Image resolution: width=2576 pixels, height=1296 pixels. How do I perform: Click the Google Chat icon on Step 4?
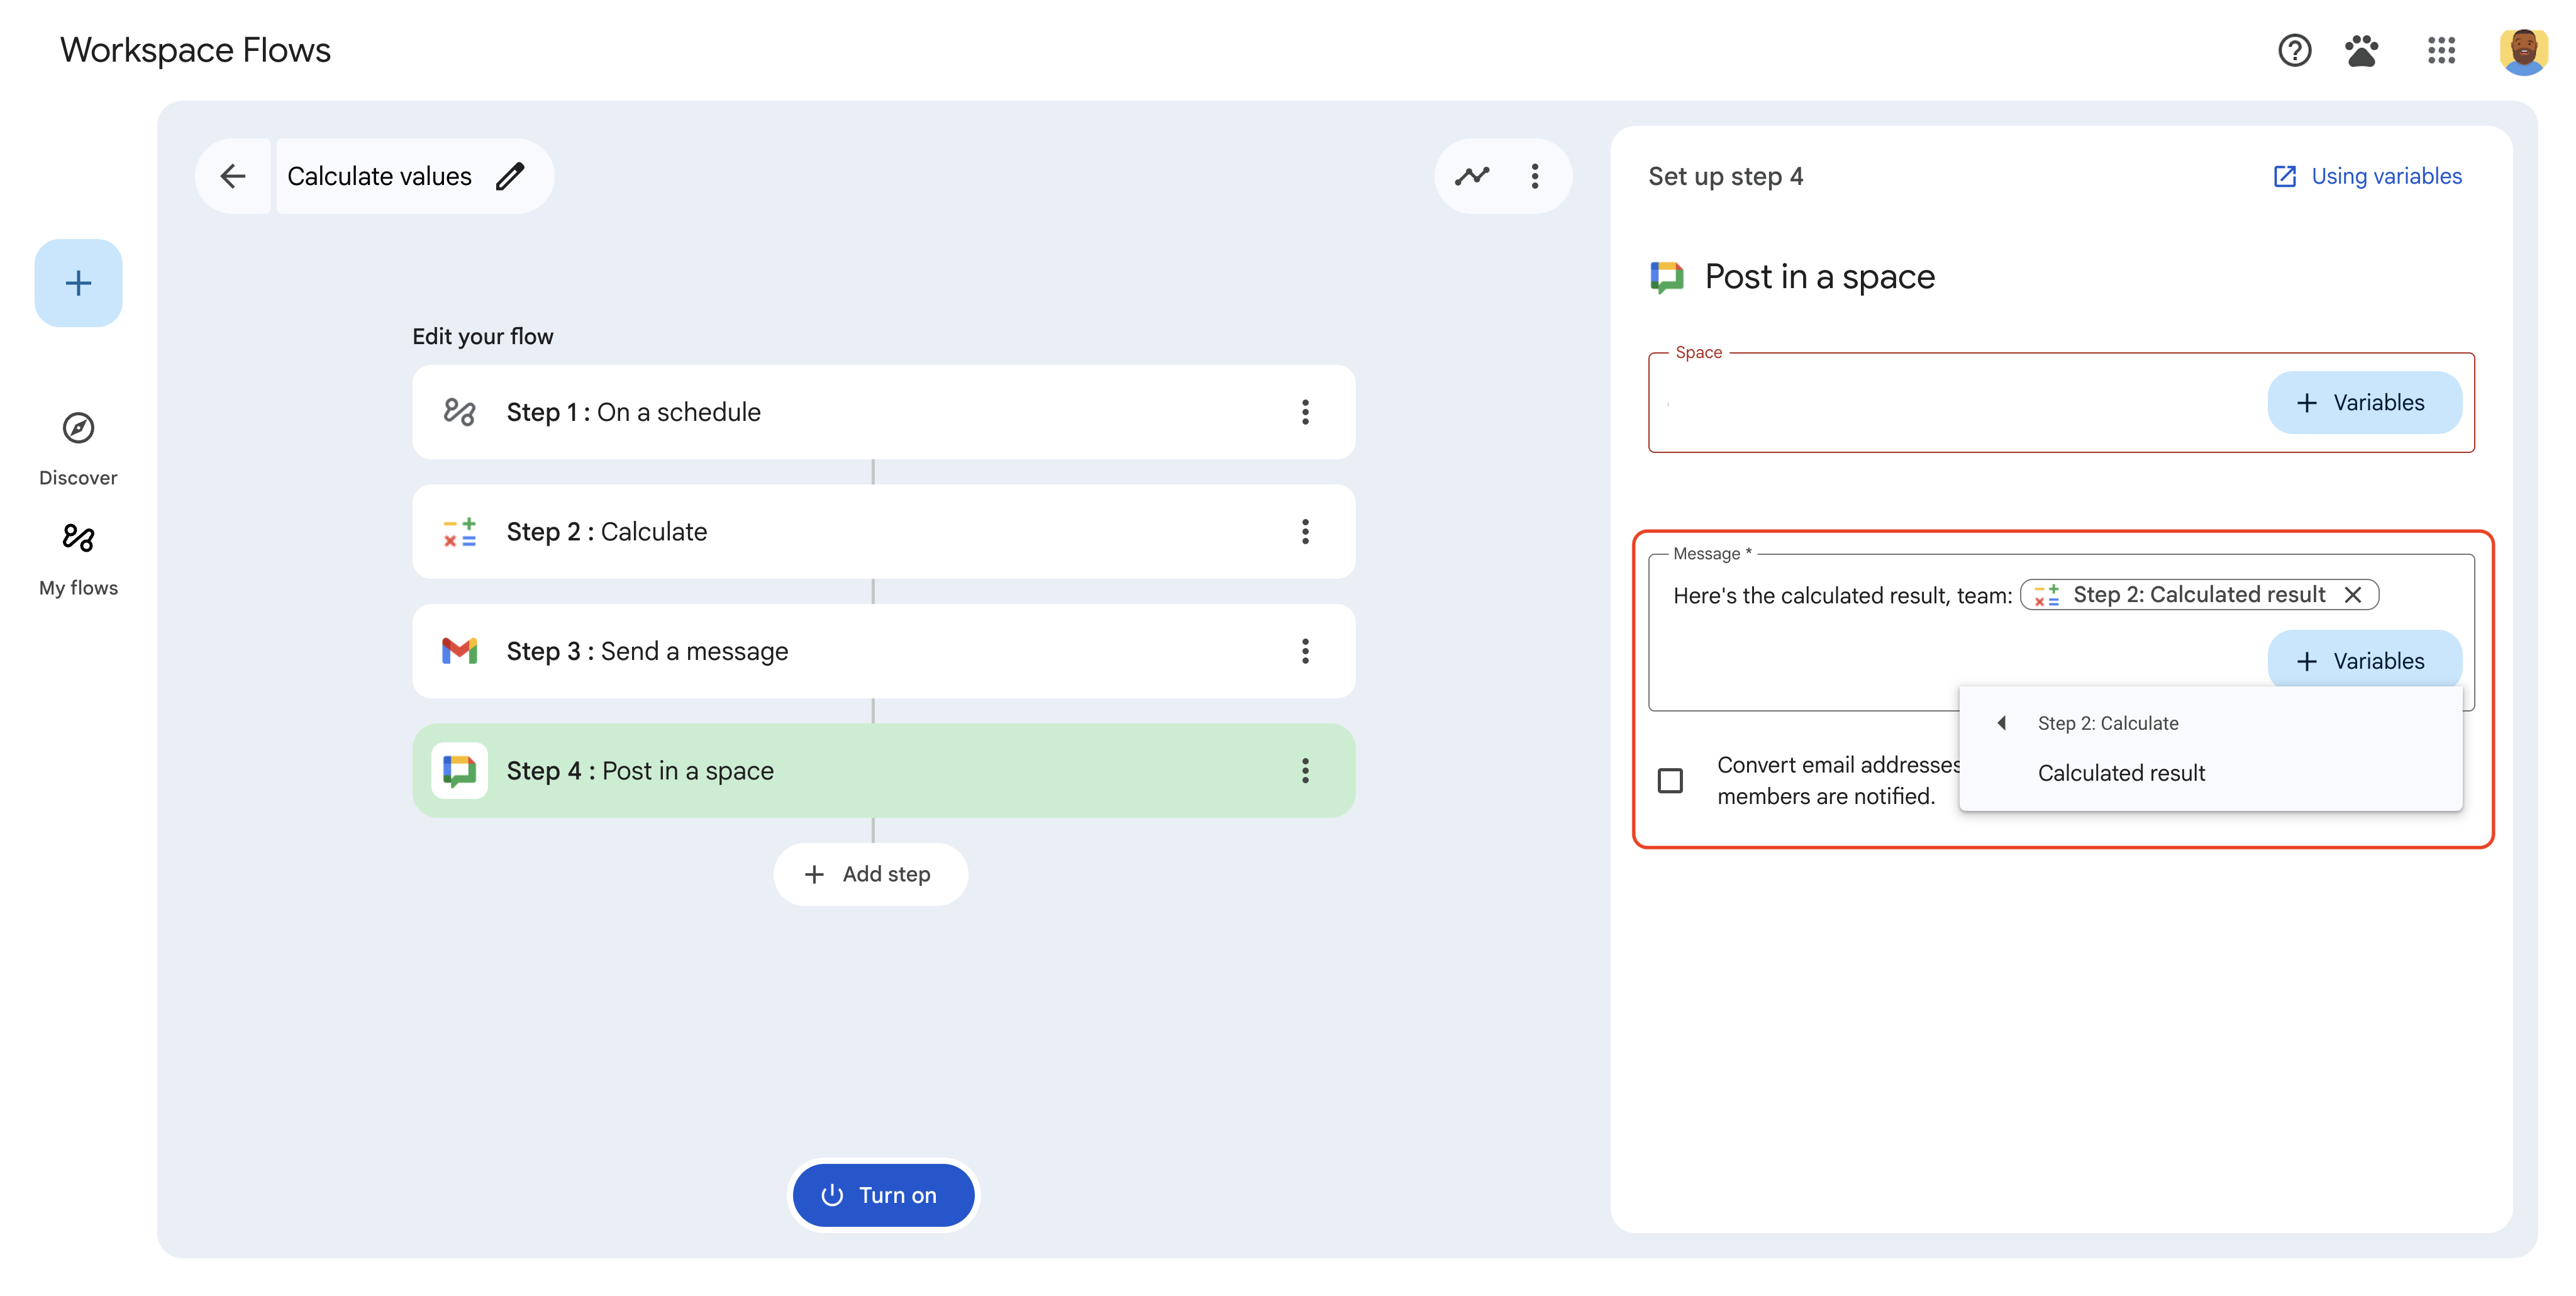pos(459,770)
